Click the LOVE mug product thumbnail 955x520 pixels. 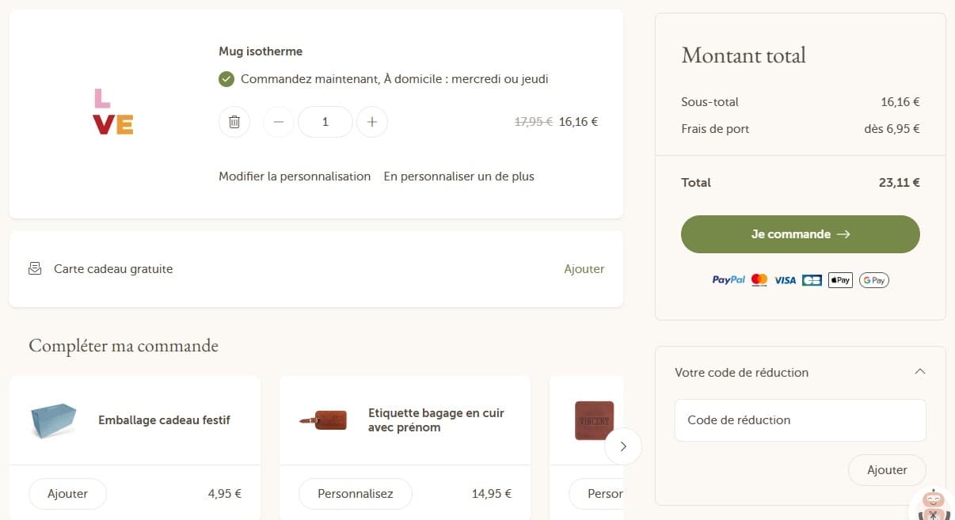point(113,112)
